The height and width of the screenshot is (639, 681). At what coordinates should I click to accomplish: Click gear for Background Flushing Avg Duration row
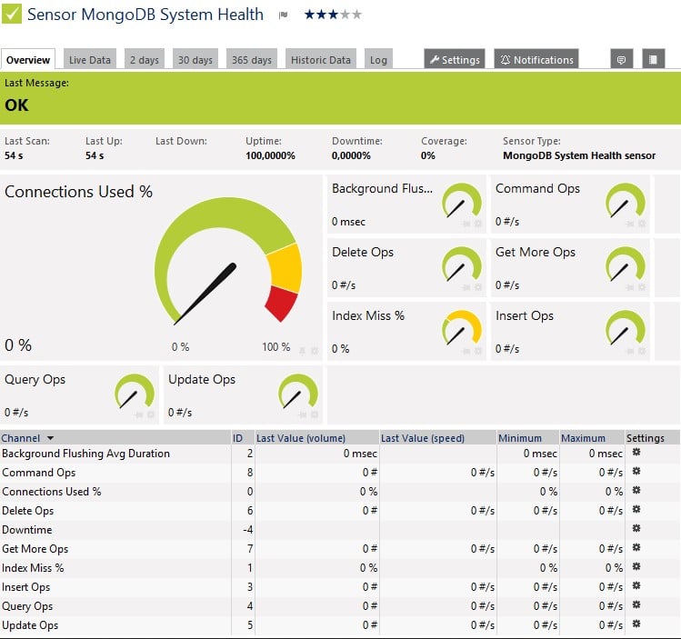point(636,453)
